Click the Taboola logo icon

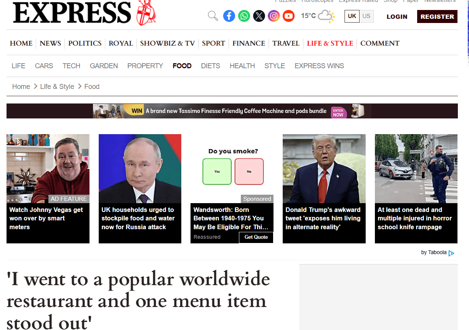pos(451,253)
